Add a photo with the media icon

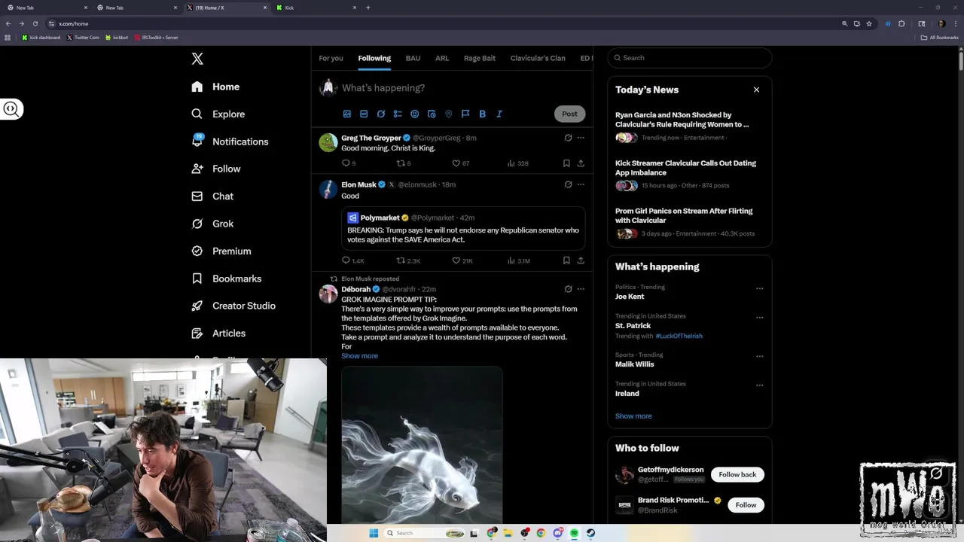click(x=347, y=114)
